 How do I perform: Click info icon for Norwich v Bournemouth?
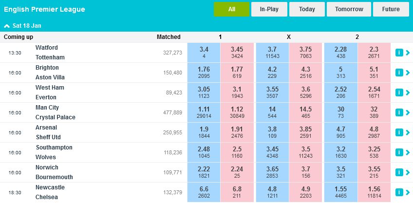[399, 172]
